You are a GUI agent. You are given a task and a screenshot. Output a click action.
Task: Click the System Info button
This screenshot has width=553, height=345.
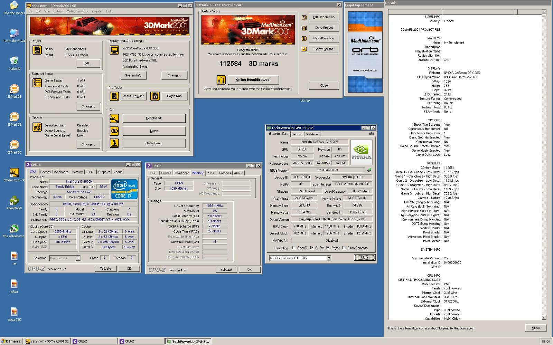click(x=133, y=75)
